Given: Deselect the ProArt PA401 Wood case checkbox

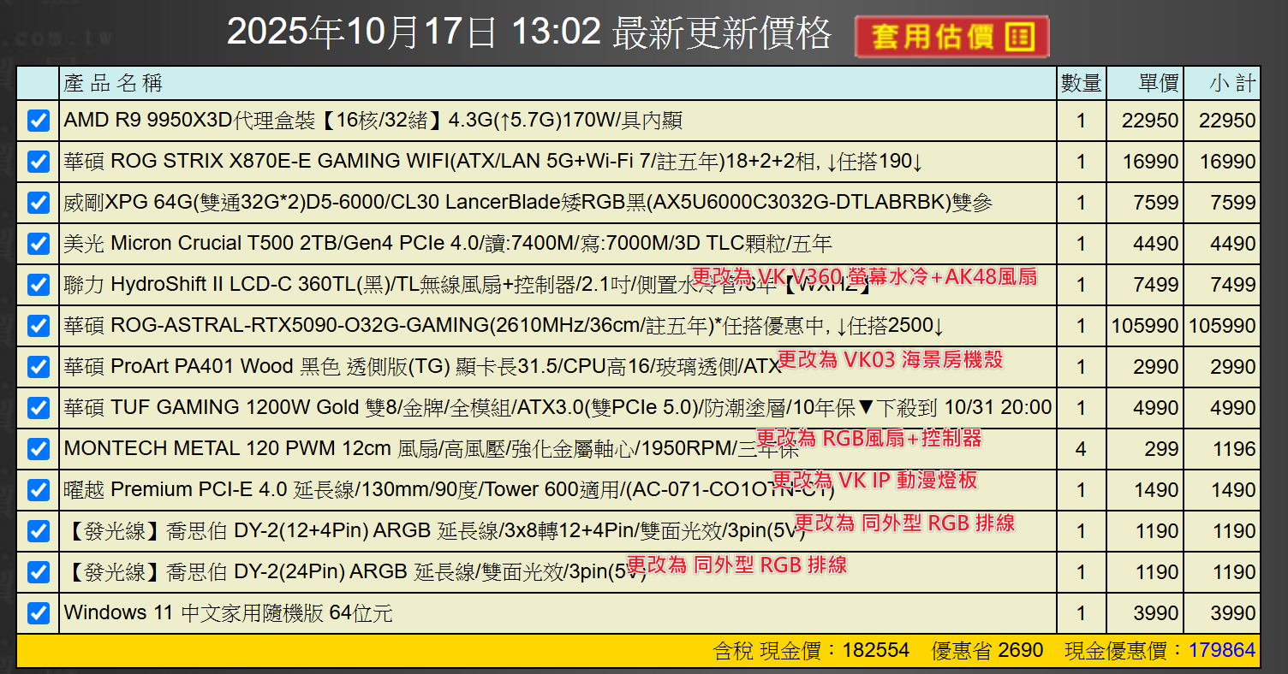Looking at the screenshot, I should tap(39, 367).
